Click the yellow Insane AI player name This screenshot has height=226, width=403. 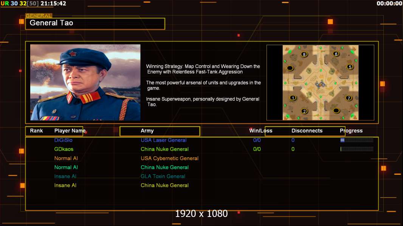click(65, 185)
